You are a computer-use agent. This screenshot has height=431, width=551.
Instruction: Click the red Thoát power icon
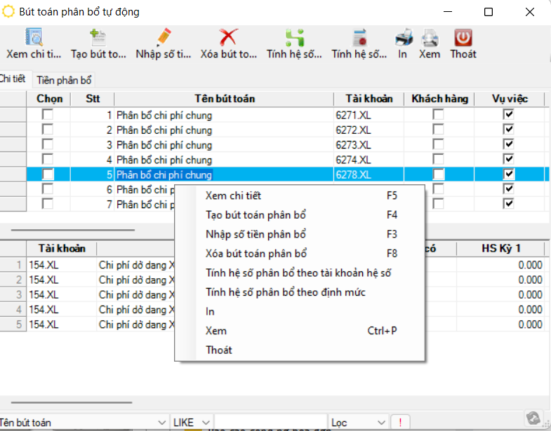(463, 38)
